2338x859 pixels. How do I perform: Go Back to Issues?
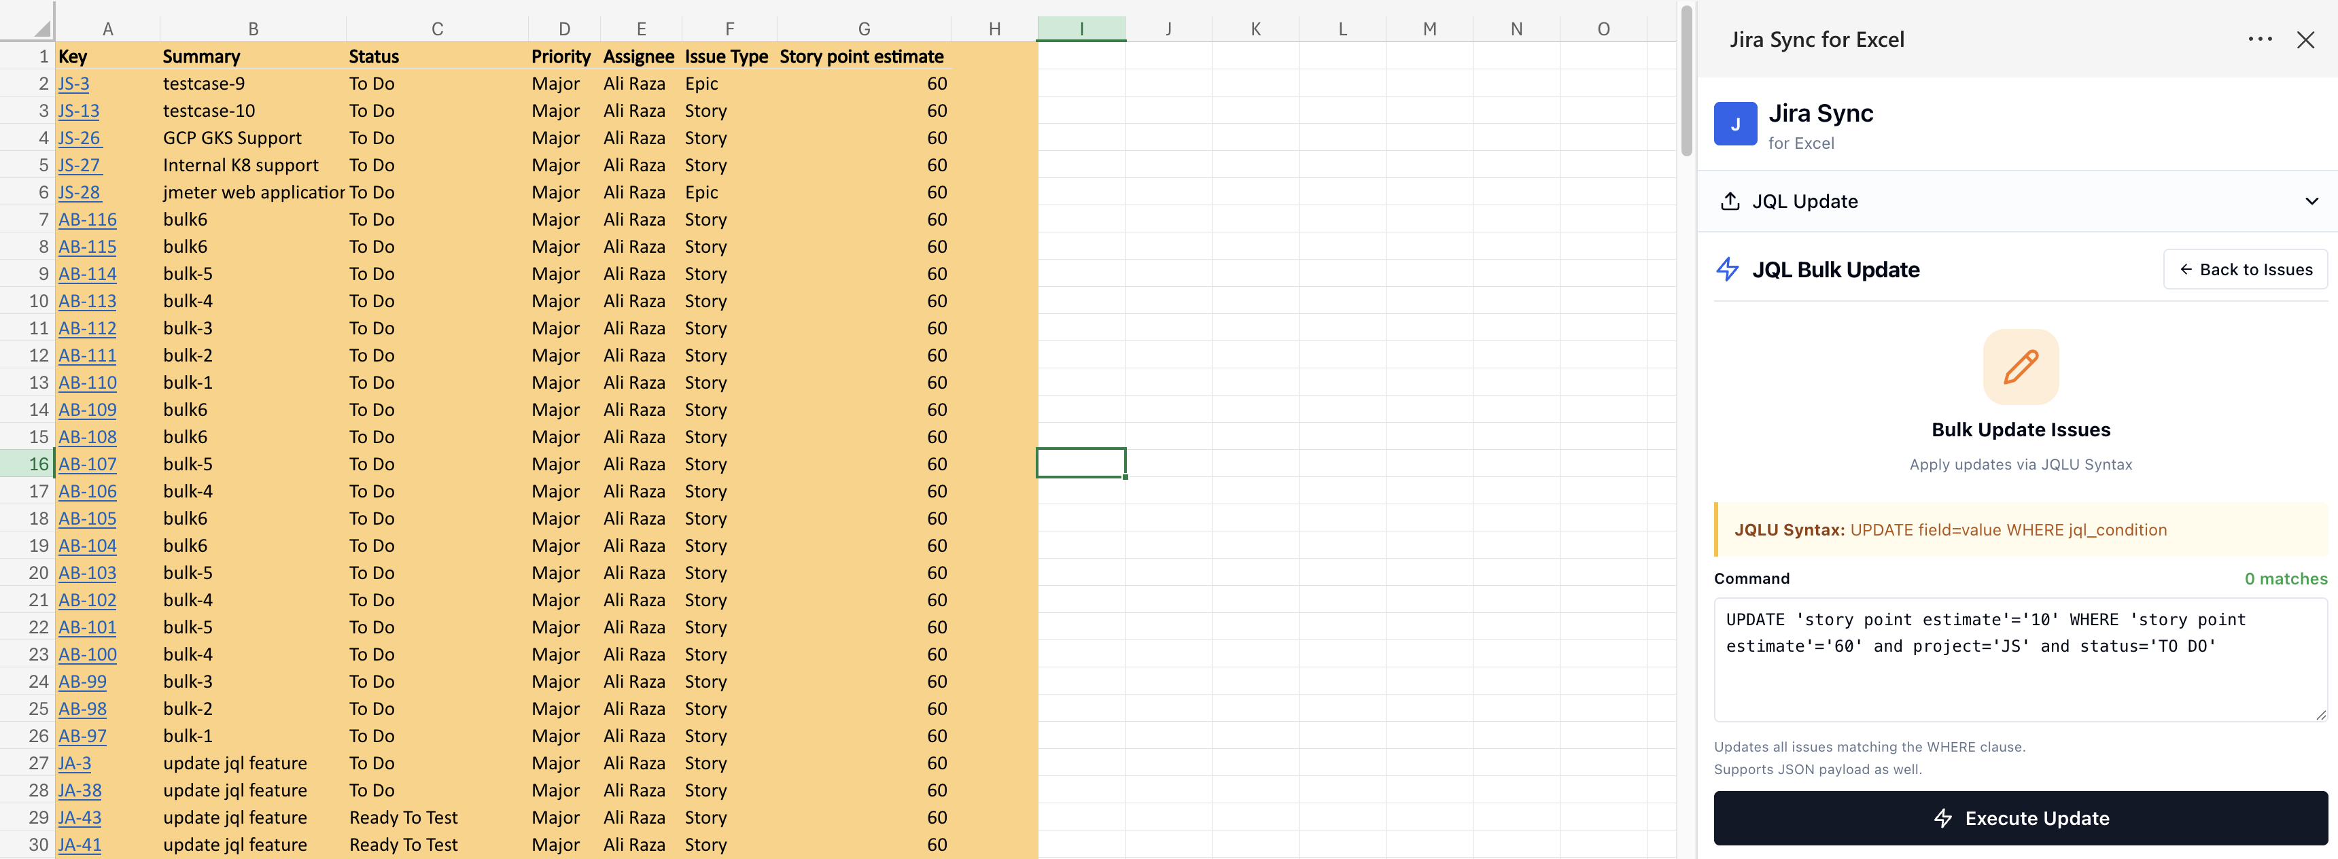pos(2244,269)
